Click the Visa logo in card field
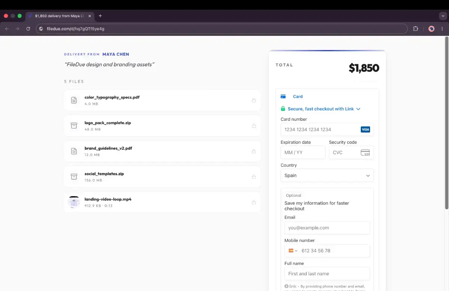The width and height of the screenshot is (449, 291). click(365, 130)
